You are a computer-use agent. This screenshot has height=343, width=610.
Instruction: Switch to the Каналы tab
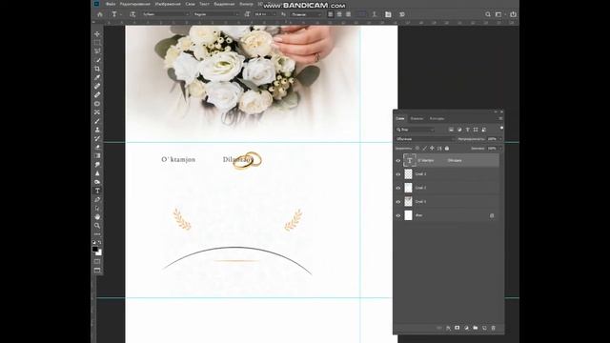[x=417, y=118]
